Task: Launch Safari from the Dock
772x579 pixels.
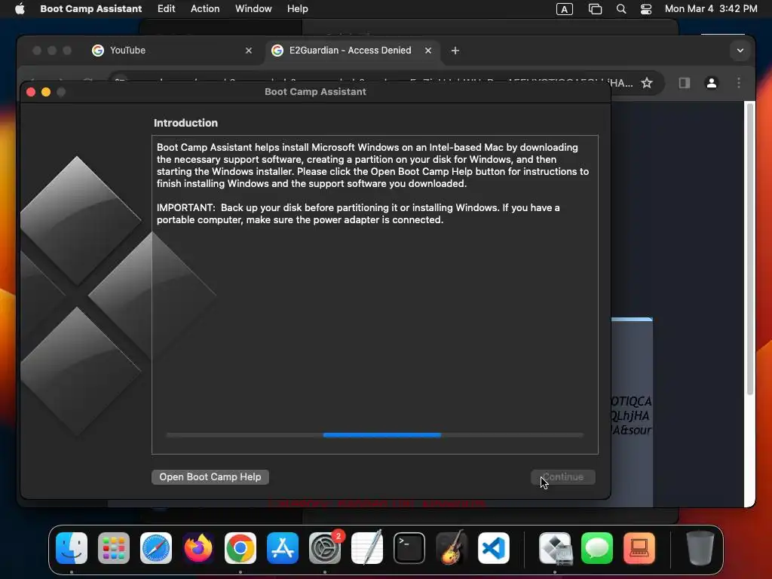Action: (x=156, y=548)
